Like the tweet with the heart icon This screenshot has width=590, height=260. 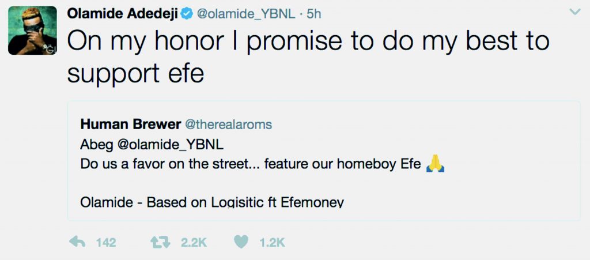[242, 243]
